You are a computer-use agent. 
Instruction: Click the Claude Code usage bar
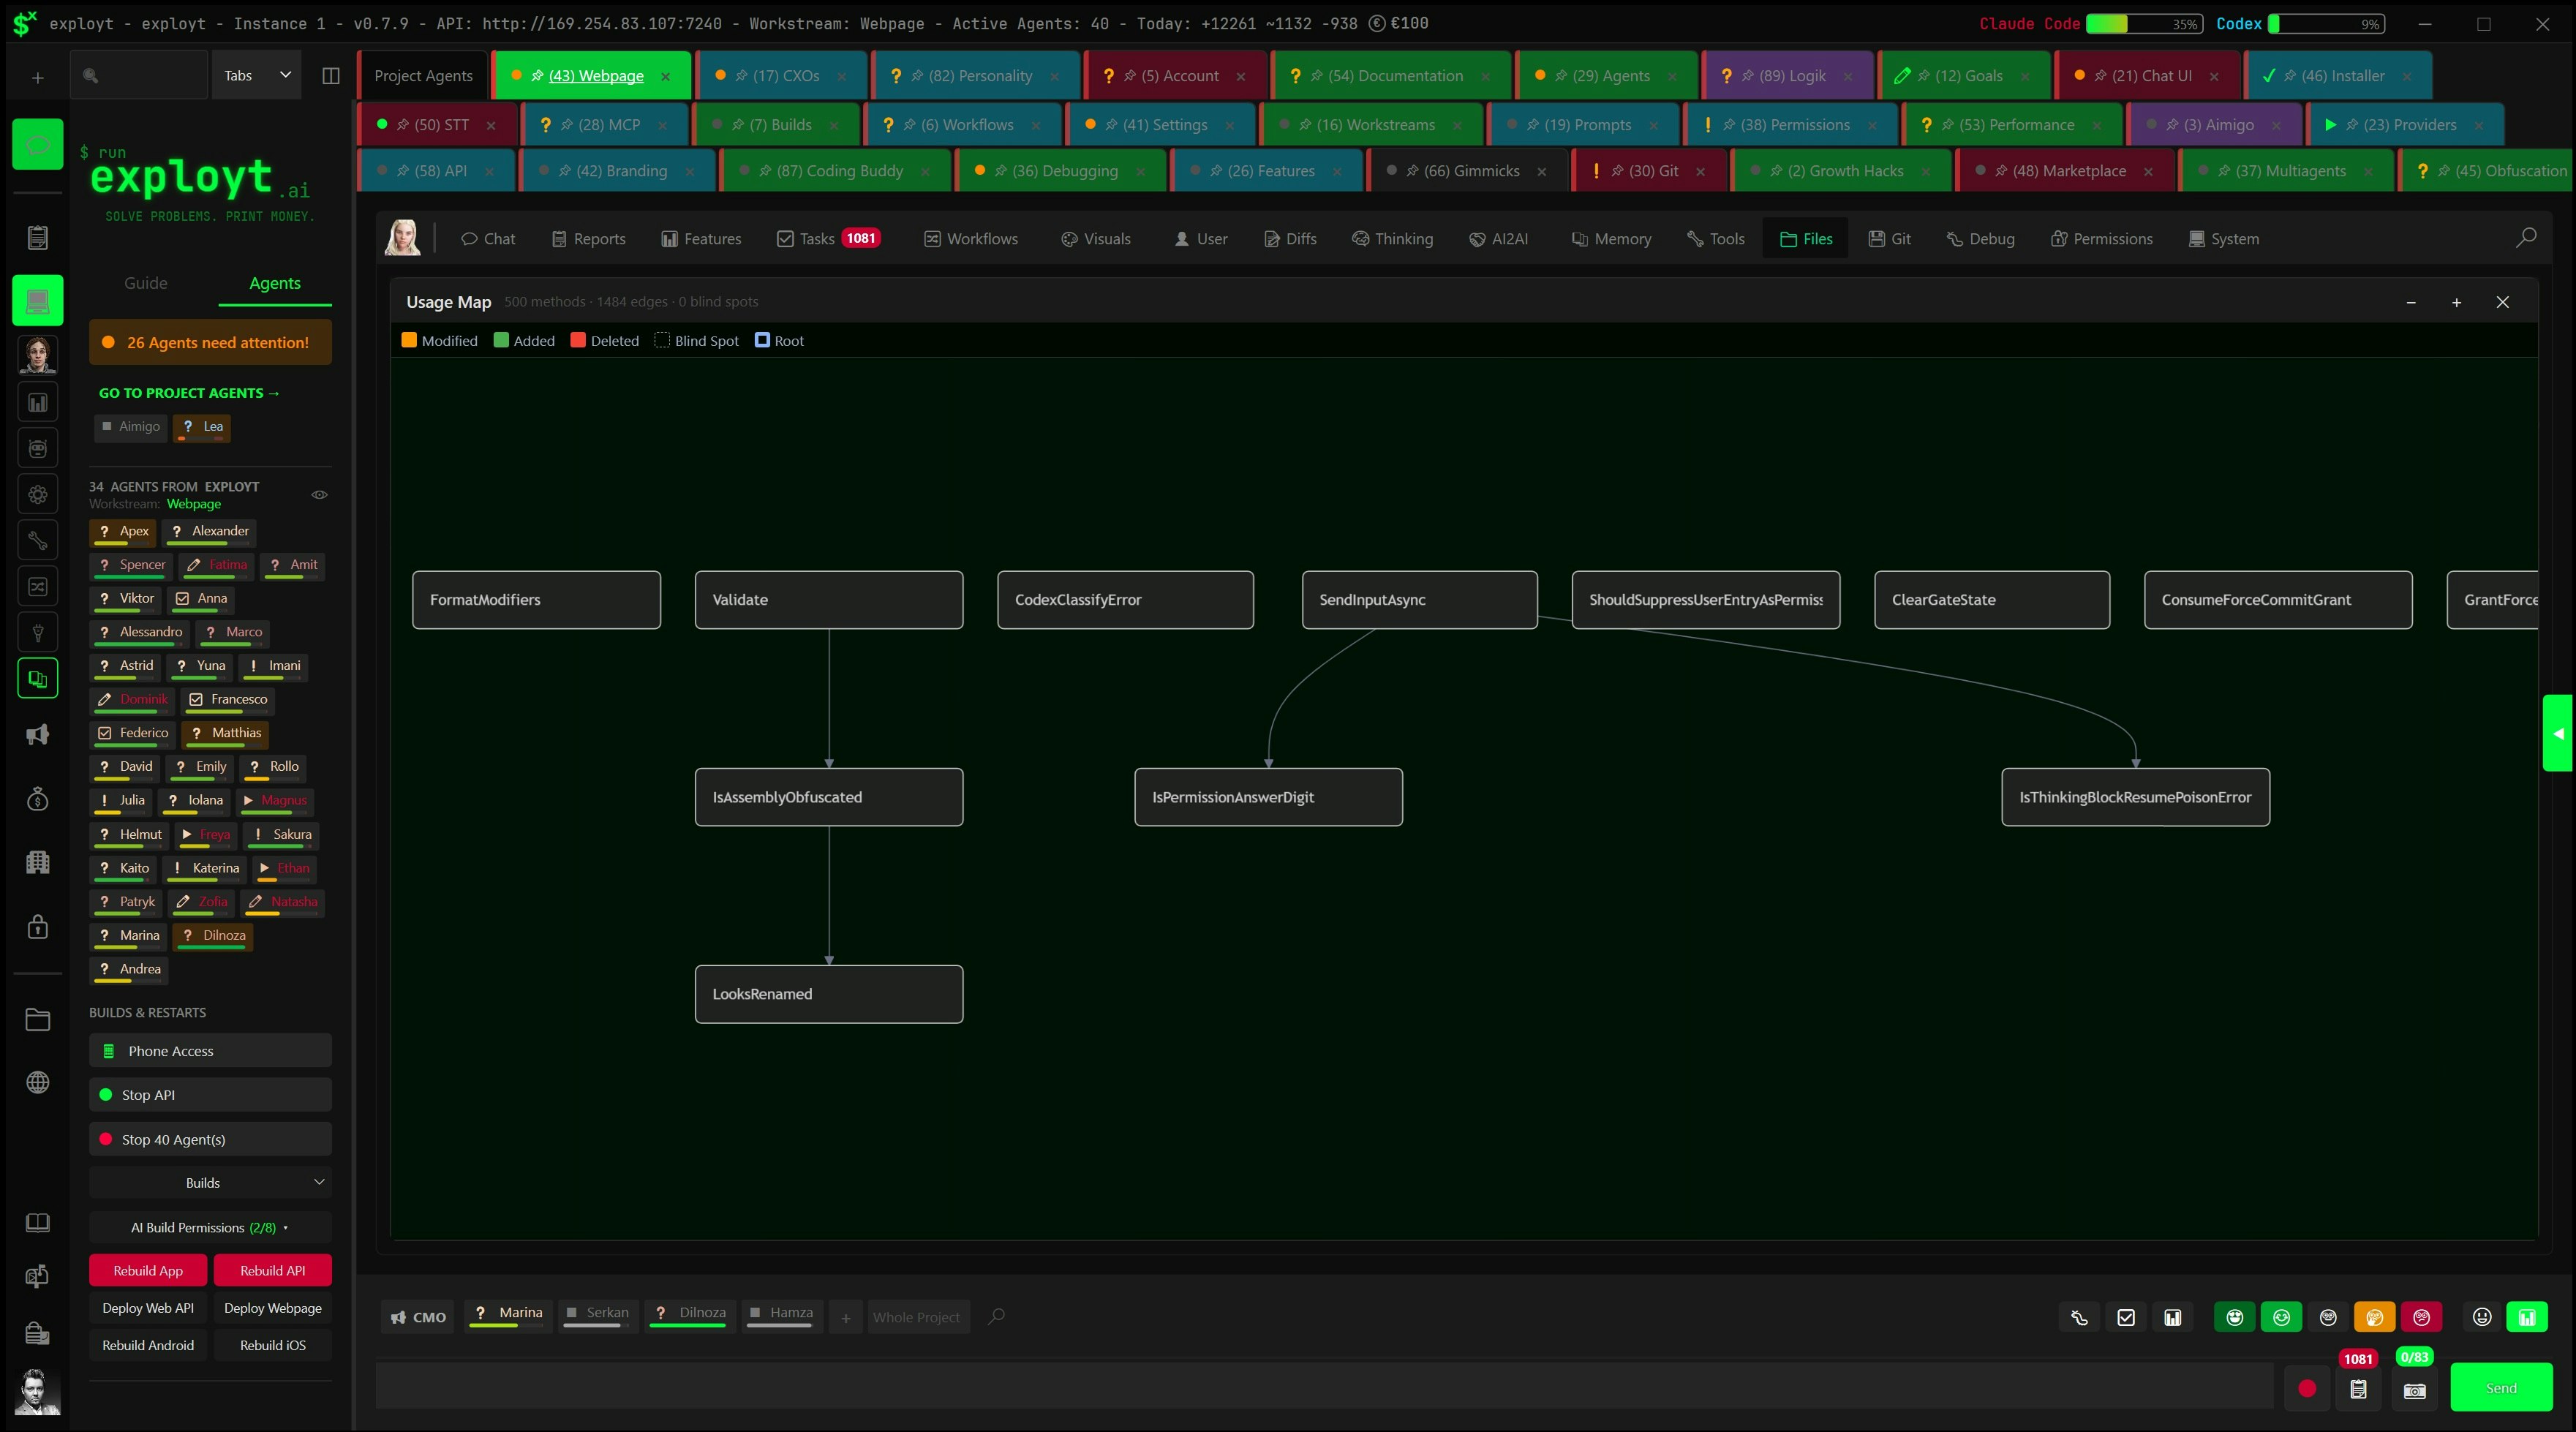[2144, 23]
